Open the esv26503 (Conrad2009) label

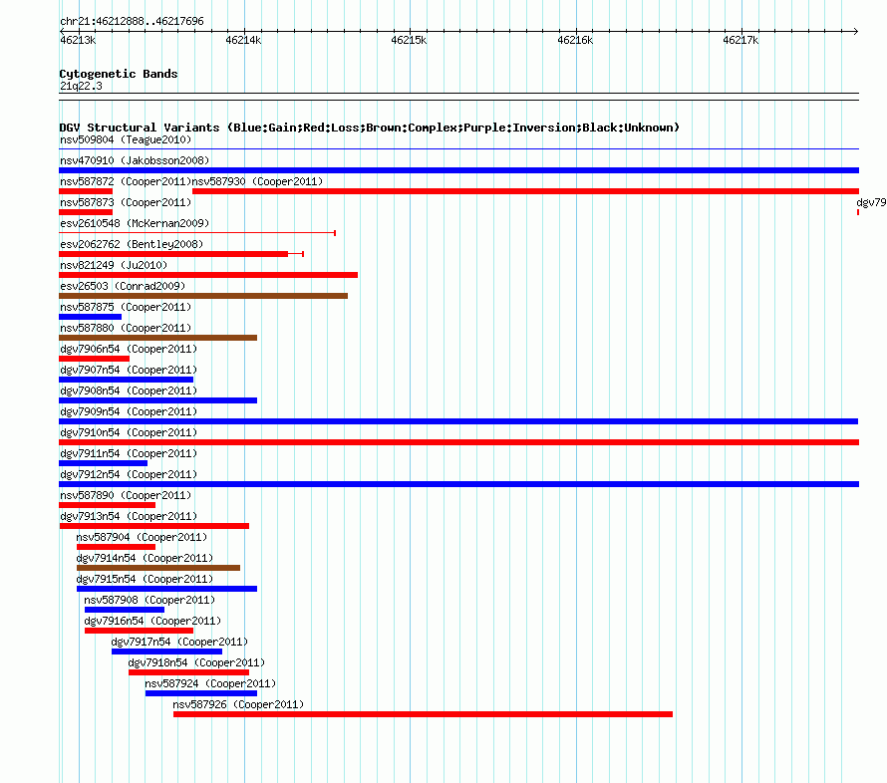pos(123,286)
